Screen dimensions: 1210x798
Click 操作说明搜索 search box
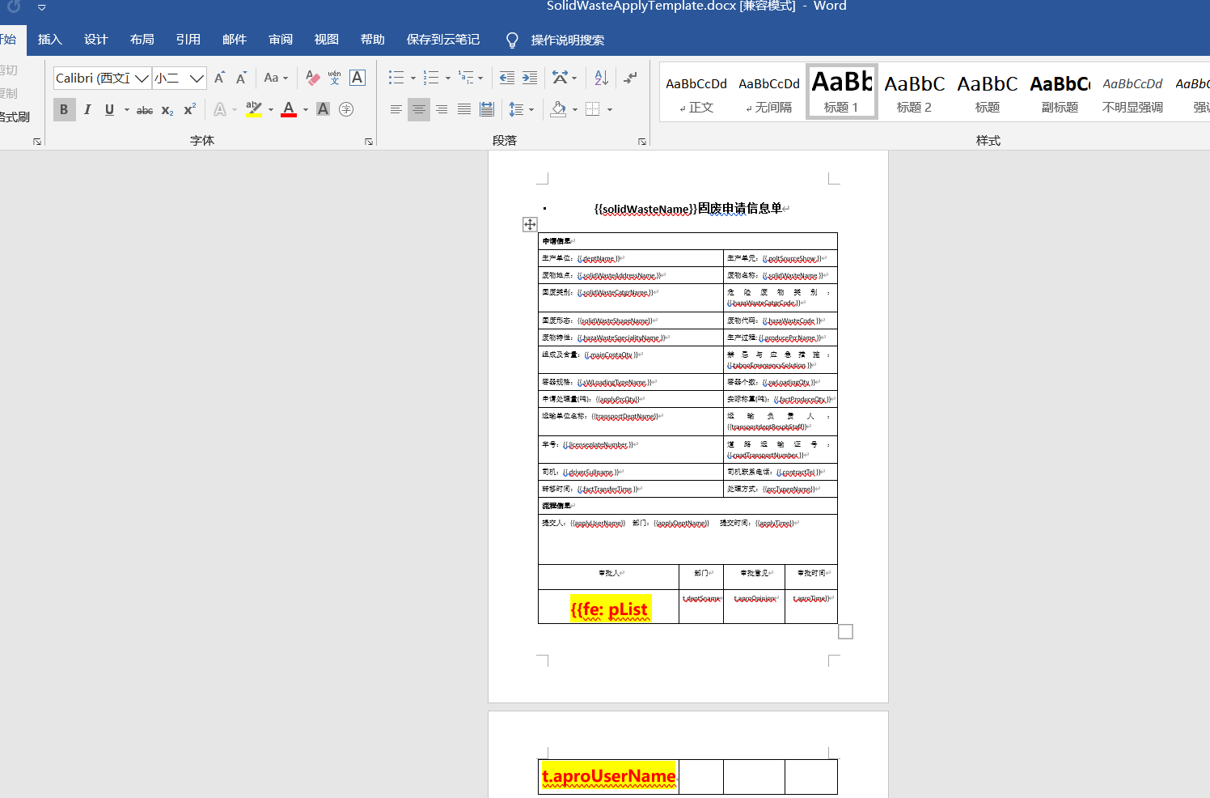tap(568, 40)
